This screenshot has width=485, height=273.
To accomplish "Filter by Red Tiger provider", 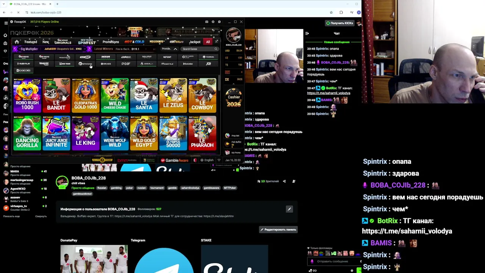I will pos(65,64).
